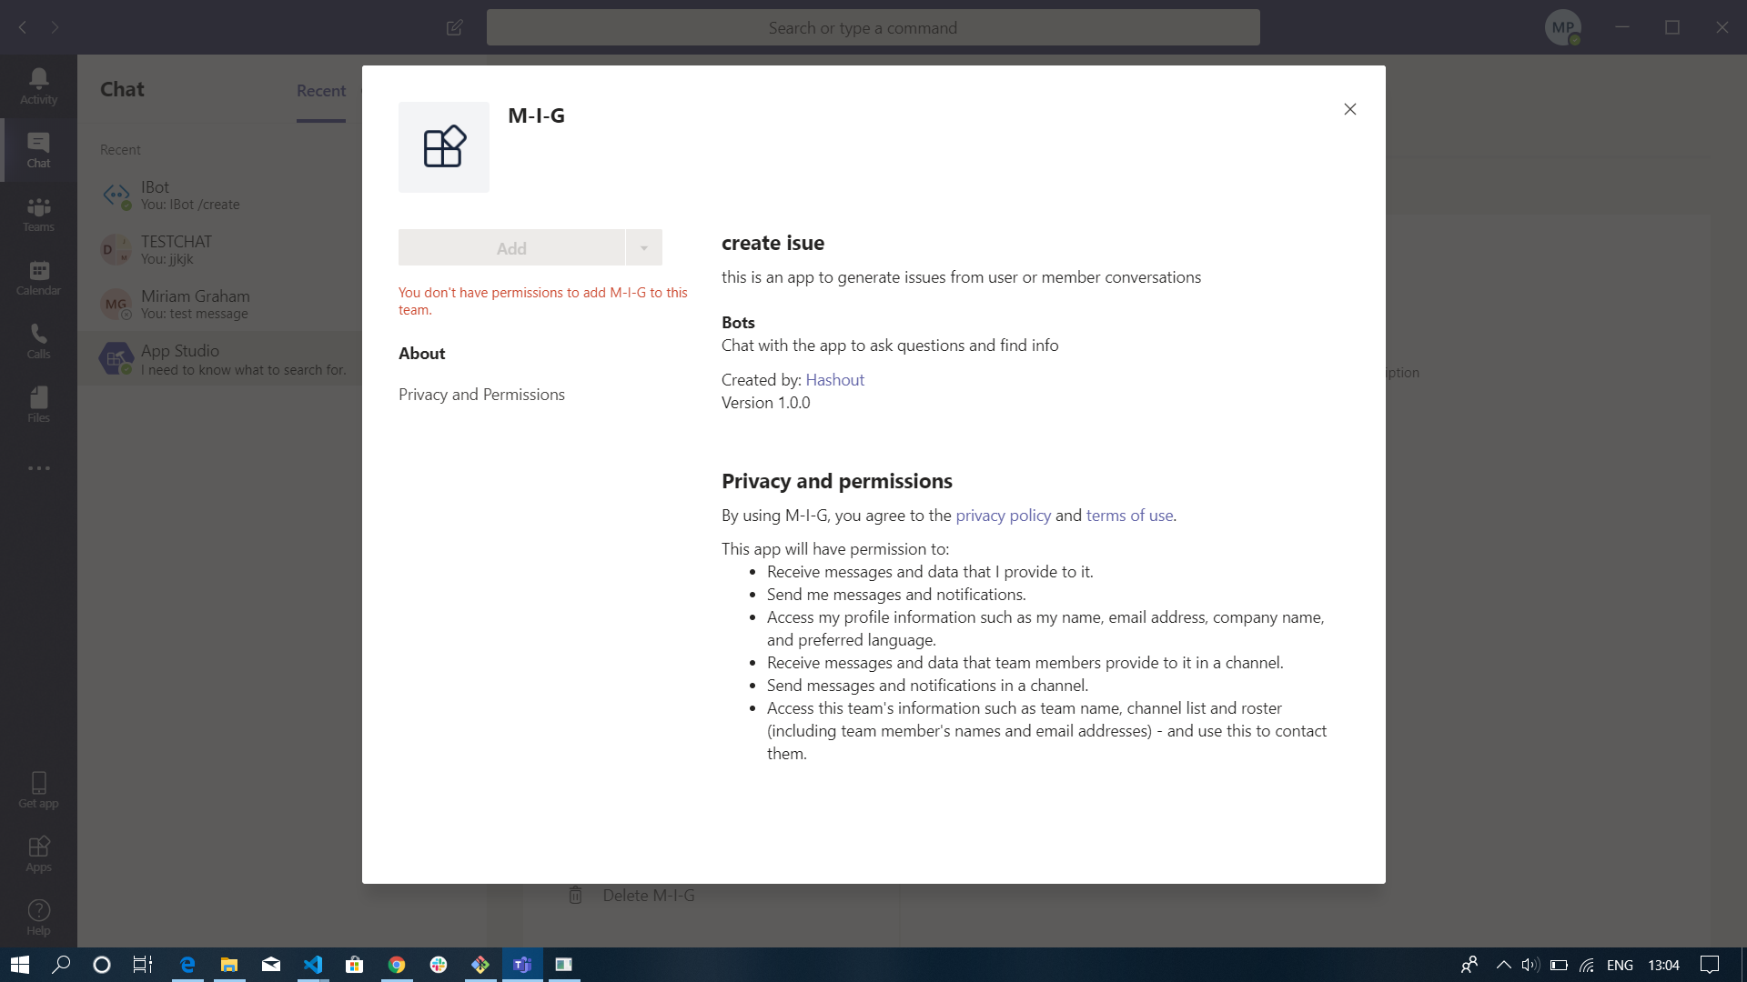Switch to the Recent tab

click(320, 91)
